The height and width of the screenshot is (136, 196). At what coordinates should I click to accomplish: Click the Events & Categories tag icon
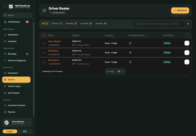point(5,60)
